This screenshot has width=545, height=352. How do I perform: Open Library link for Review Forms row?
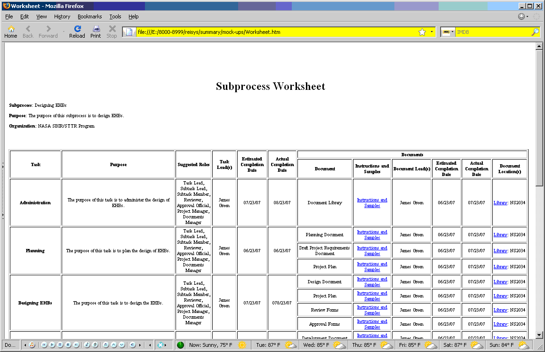coord(500,310)
